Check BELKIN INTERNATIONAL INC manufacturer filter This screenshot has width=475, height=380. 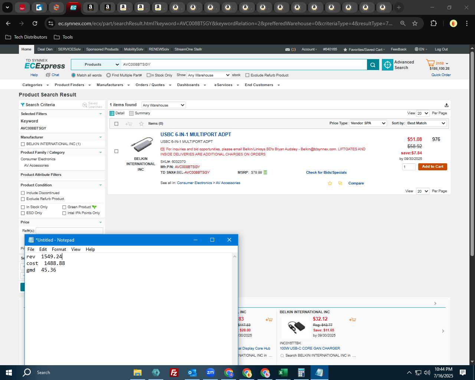(23, 144)
